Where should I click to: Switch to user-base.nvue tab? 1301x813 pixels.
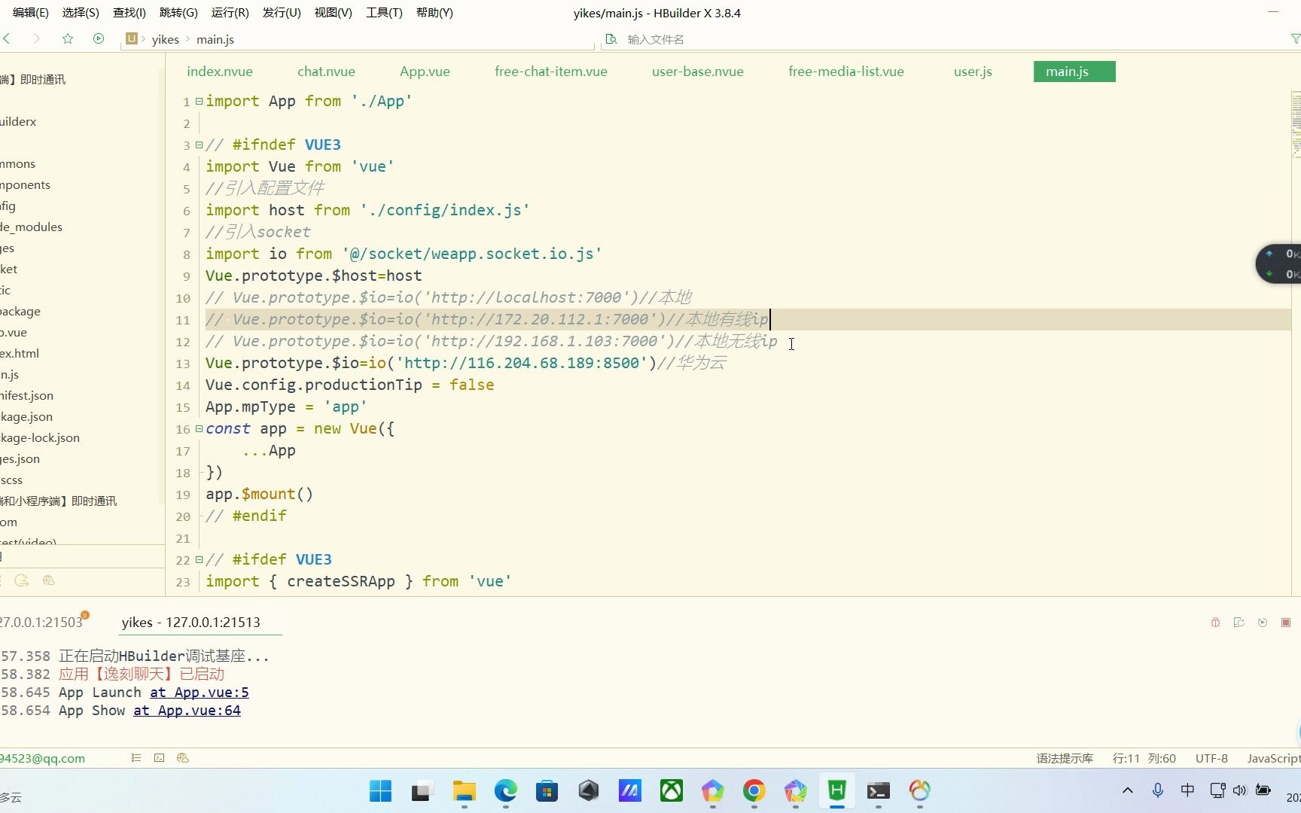(698, 72)
